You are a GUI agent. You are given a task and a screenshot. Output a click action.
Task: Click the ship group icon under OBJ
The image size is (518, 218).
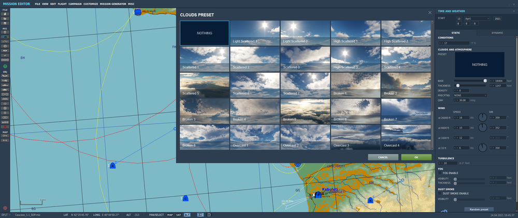5,85
